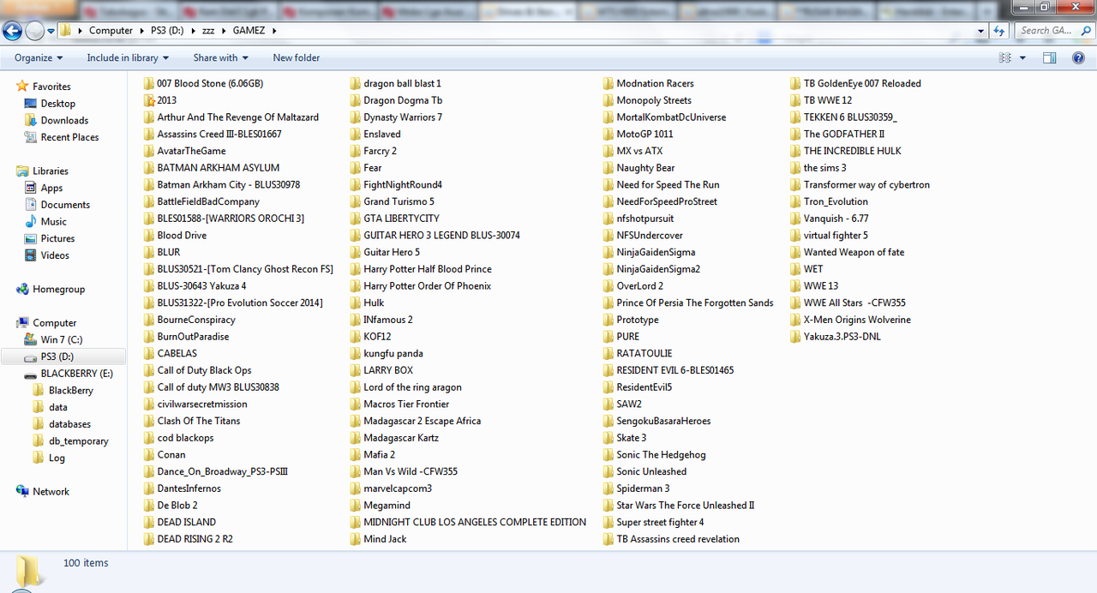This screenshot has width=1097, height=593.
Task: Select Network in the navigation pane
Action: pyautogui.click(x=51, y=492)
